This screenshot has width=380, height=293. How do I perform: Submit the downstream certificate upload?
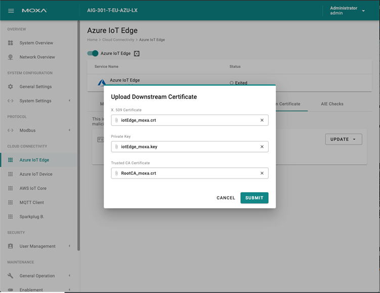[x=254, y=198]
